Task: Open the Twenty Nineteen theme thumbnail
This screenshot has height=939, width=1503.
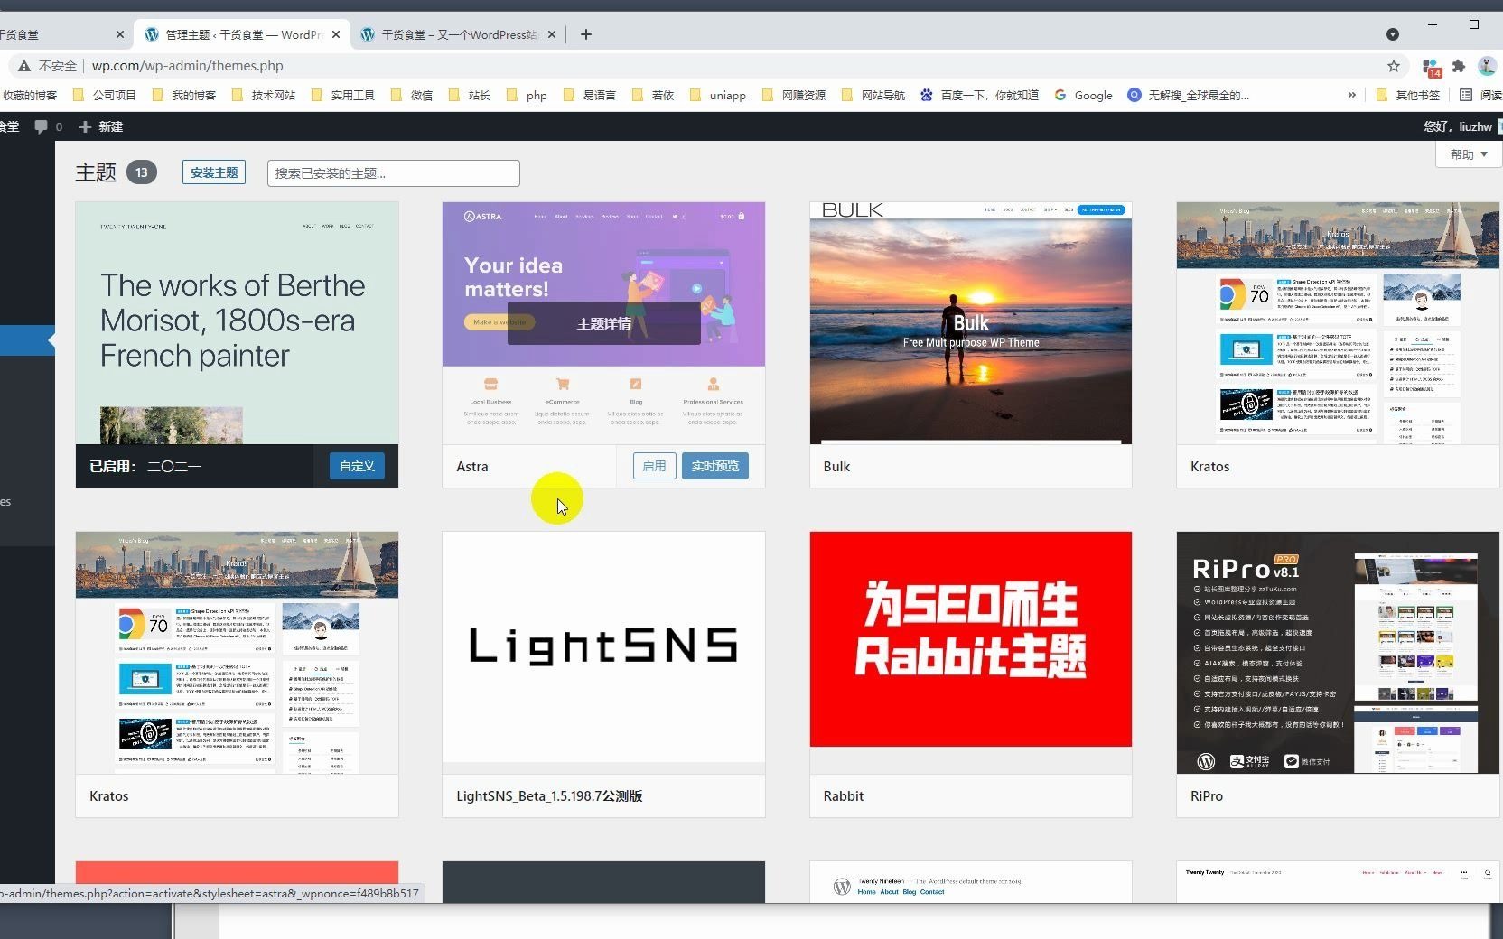Action: (970, 882)
